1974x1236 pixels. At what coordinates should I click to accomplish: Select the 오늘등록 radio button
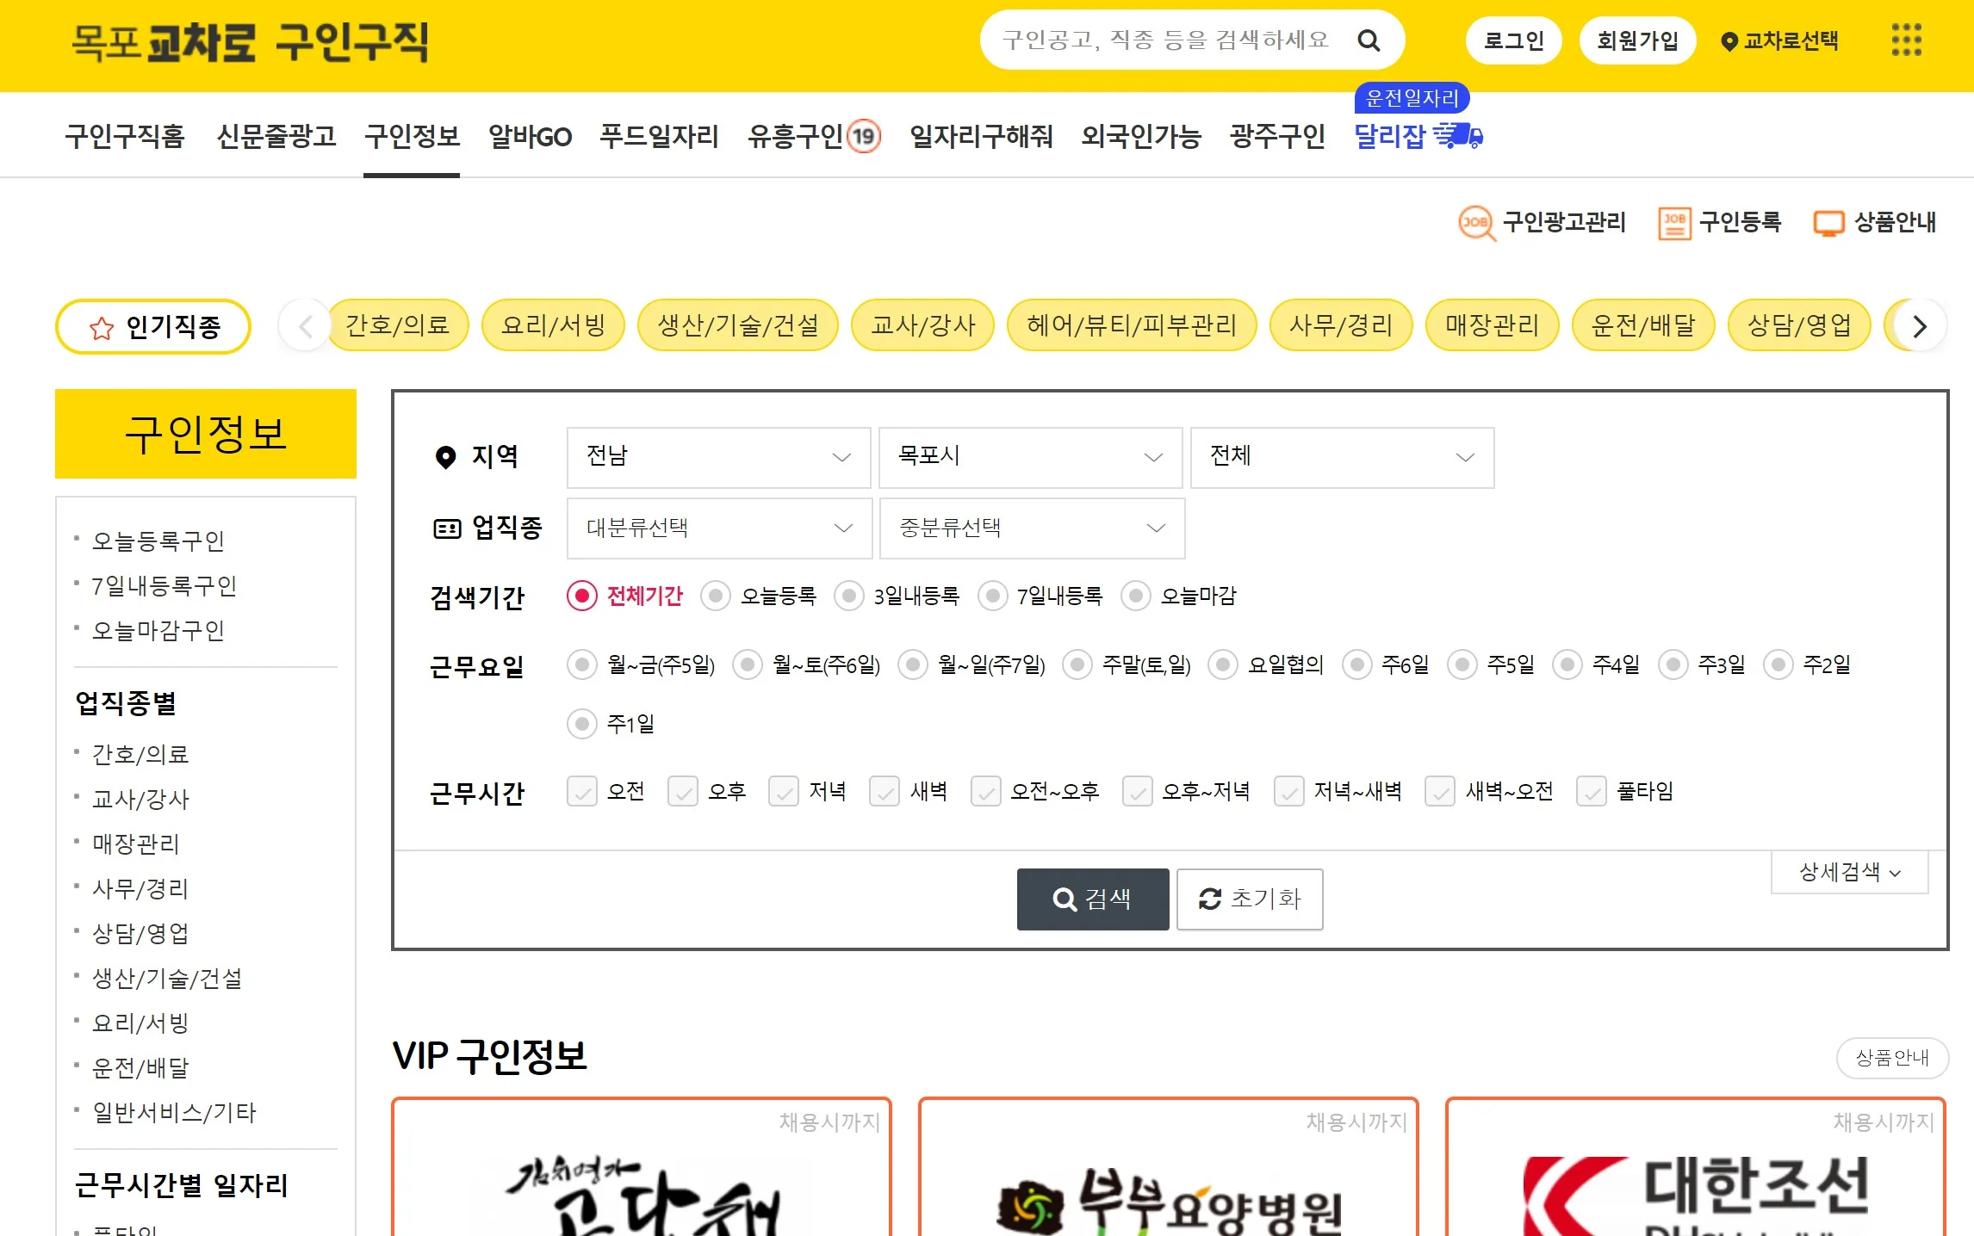tap(716, 596)
